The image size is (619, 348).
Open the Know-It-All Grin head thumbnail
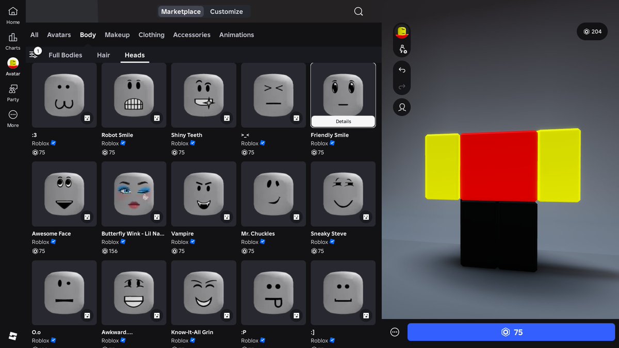click(204, 292)
